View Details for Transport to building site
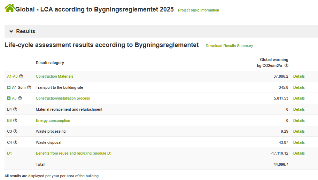This screenshot has height=180, width=318. pyautogui.click(x=299, y=87)
